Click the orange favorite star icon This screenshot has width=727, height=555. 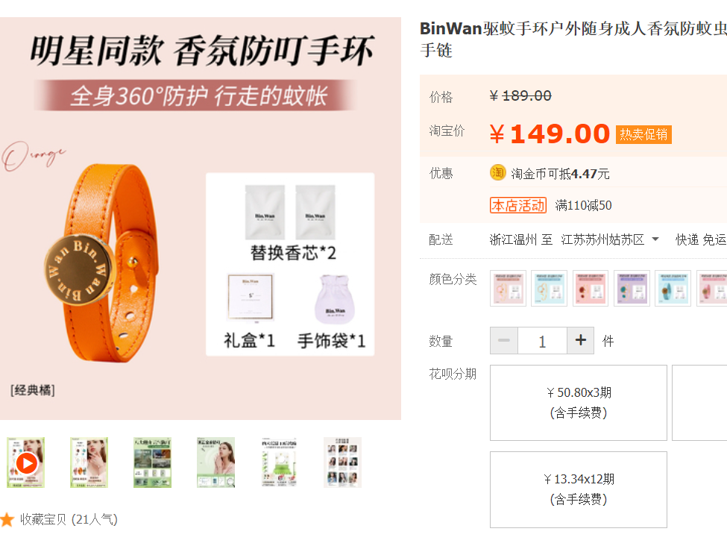(7, 519)
